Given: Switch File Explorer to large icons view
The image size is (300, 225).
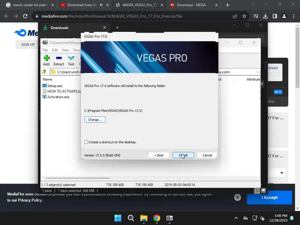Looking at the screenshot, I should click(263, 190).
